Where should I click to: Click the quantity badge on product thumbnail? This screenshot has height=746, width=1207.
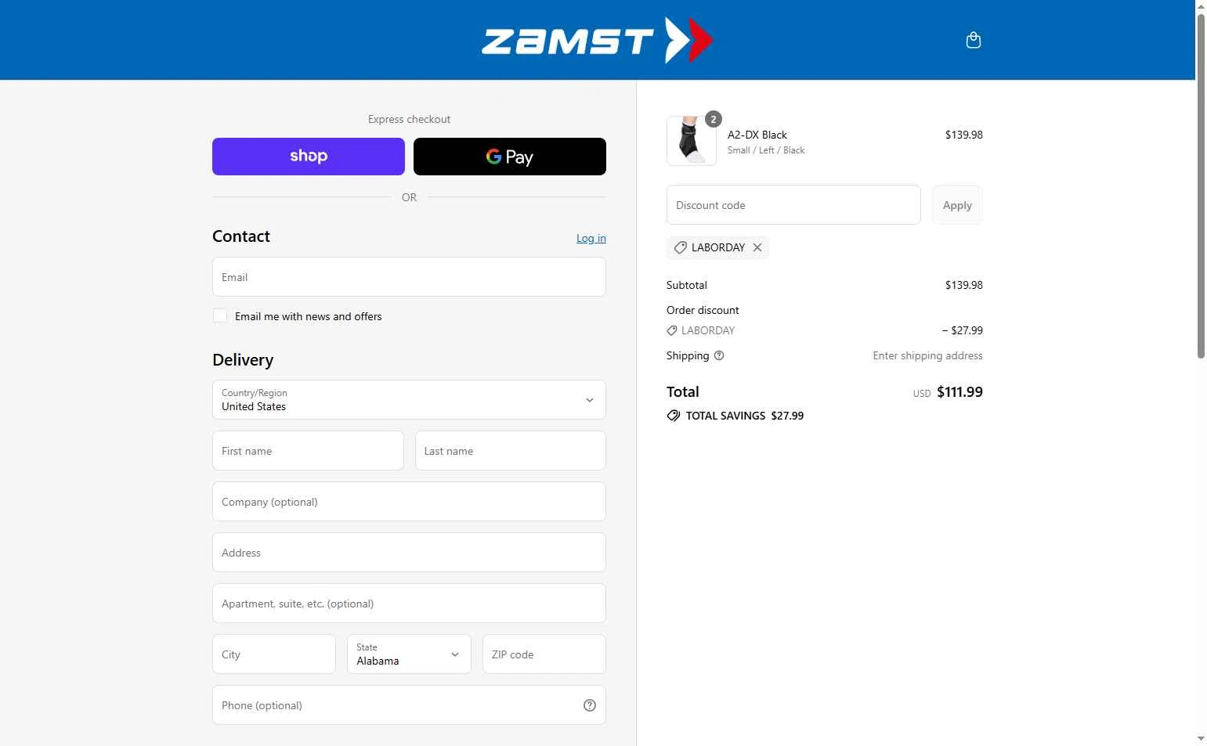[x=713, y=119]
